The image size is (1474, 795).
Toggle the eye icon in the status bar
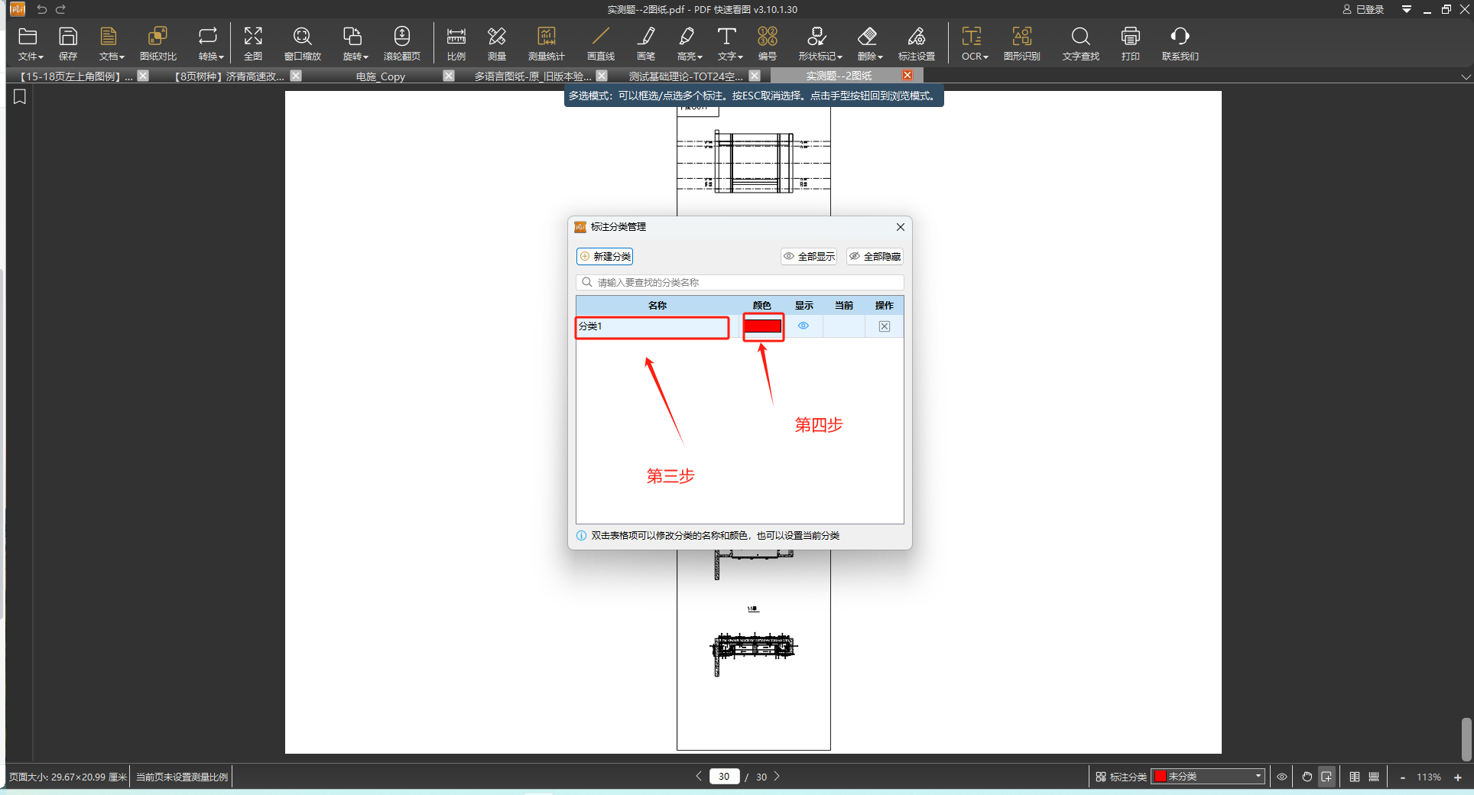click(1282, 777)
